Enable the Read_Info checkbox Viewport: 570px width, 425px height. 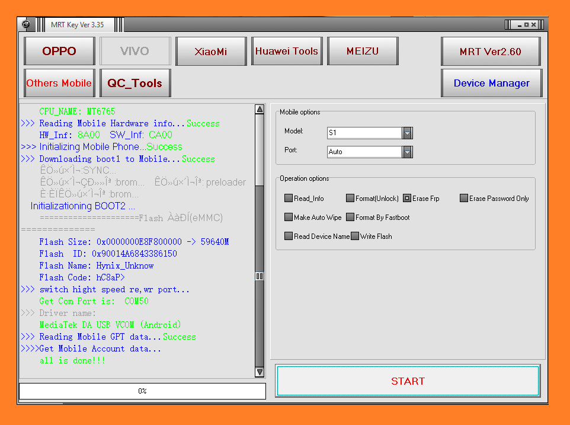(x=289, y=199)
